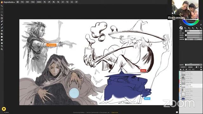Select the eyedropper tool
203x114 pixels.
[2, 22]
